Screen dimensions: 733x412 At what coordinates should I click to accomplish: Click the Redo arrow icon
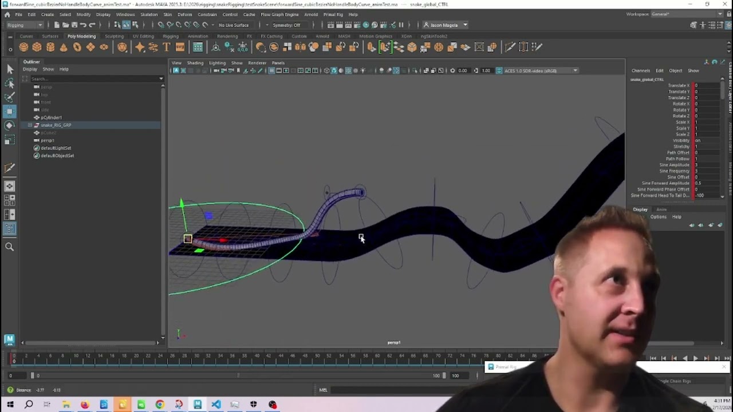click(x=92, y=25)
